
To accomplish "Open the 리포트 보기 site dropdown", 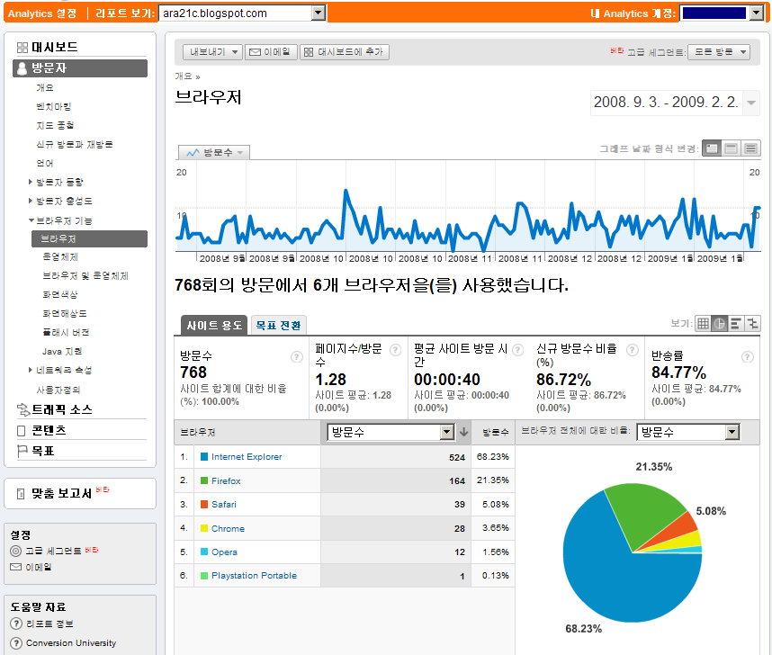I will click(242, 13).
